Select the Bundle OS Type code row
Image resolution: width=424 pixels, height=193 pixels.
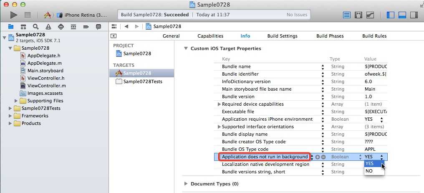click(301, 149)
